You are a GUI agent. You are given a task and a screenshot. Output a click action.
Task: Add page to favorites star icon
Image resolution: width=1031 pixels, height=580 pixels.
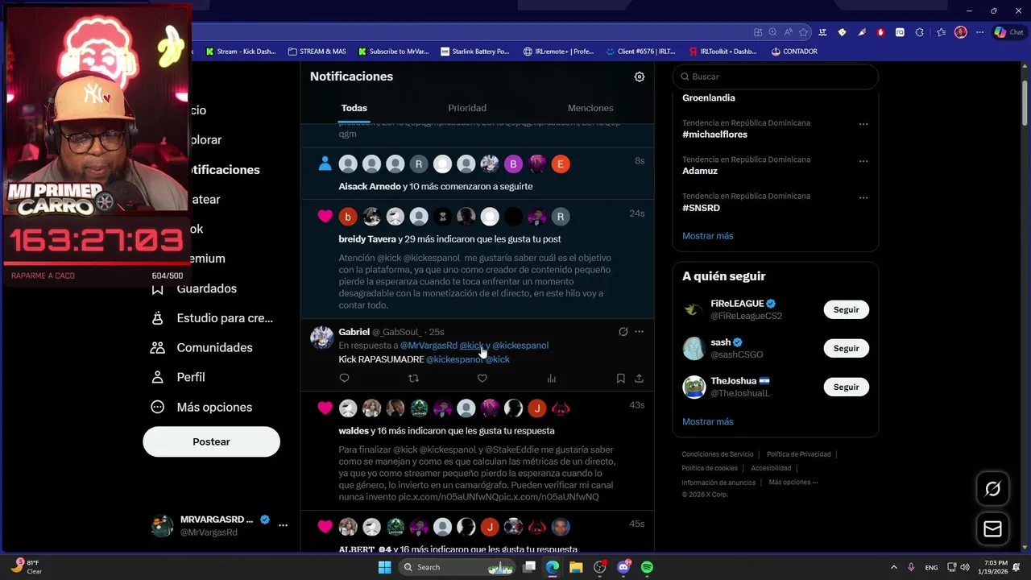(x=803, y=32)
